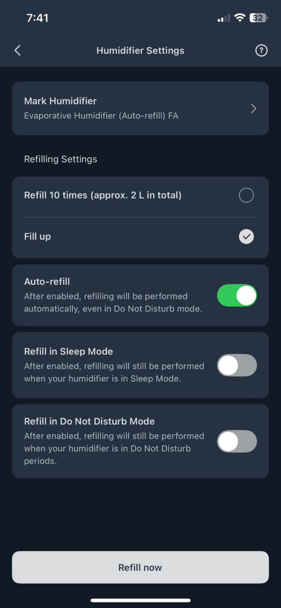Tap the 7:41 clock in status bar
The width and height of the screenshot is (281, 608).
(37, 18)
